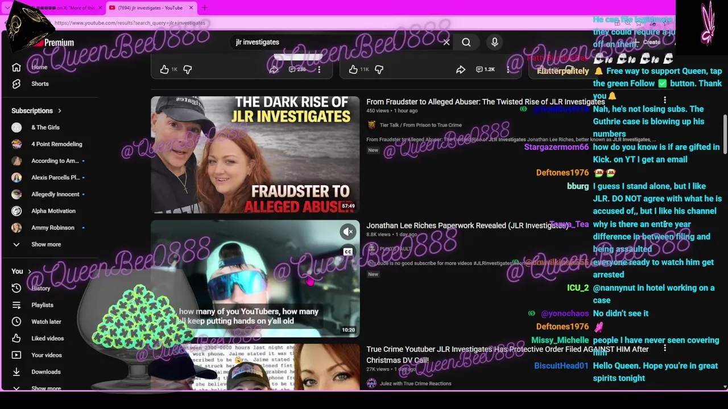This screenshot has width=728, height=409.
Task: Unmute the inline video preview
Action: point(348,232)
